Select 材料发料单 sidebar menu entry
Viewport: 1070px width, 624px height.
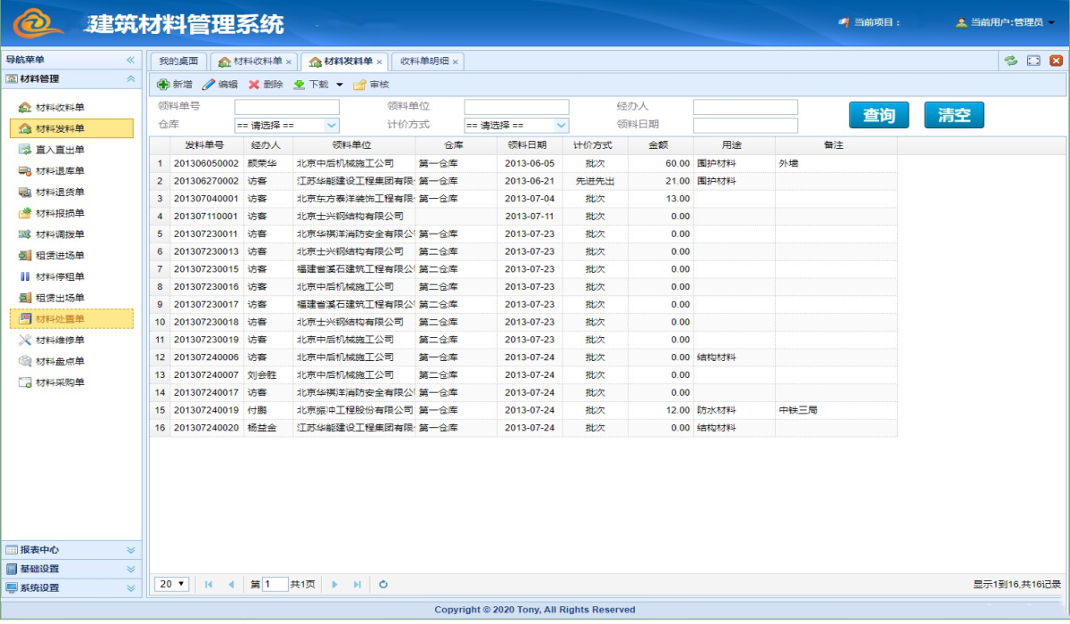(x=71, y=128)
